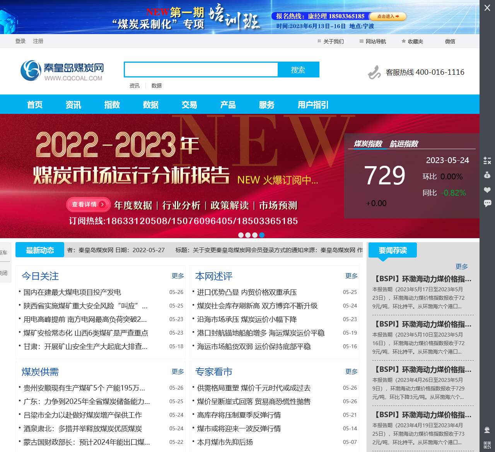
Task: Open 指数 in the main navigation bar
Action: (x=112, y=105)
